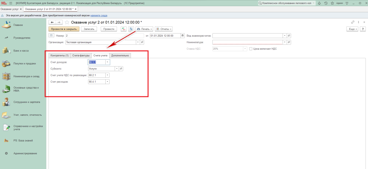Switch to the Счета-фактуры tab
Image resolution: width=368 pixels, height=169 pixels.
point(80,55)
